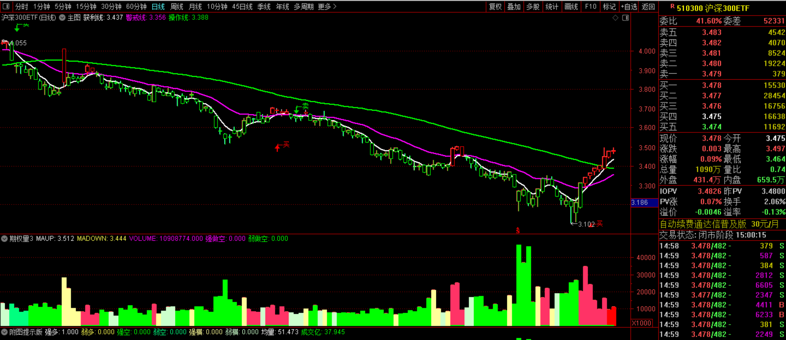Click the diamond icon above the chart
The height and width of the screenshot is (340, 786).
click(x=615, y=18)
